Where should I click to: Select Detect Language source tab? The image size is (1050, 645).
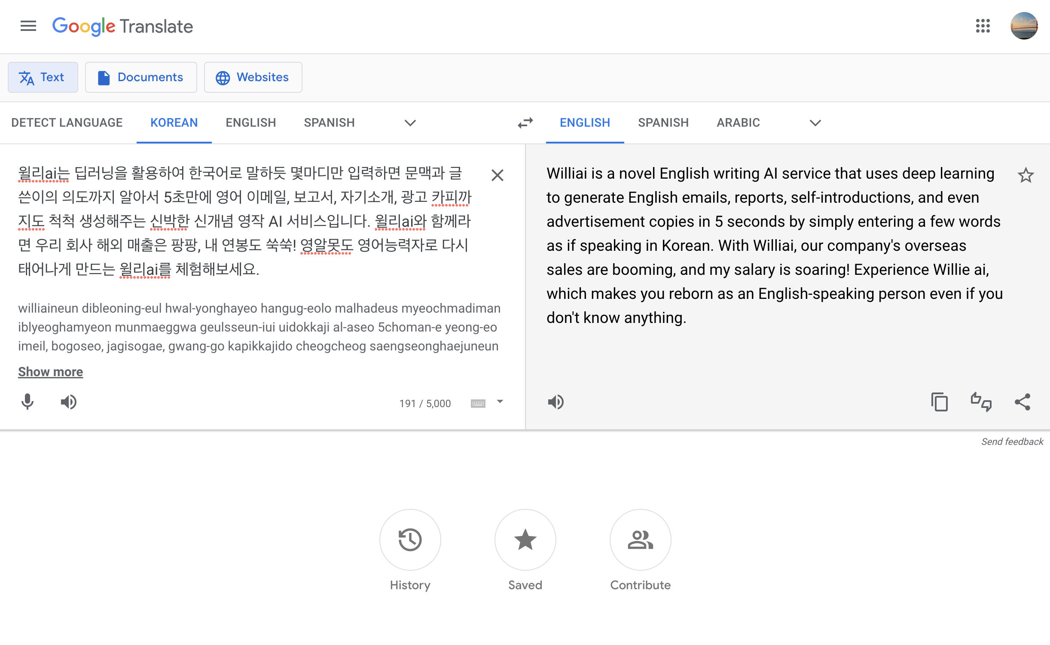pos(67,123)
